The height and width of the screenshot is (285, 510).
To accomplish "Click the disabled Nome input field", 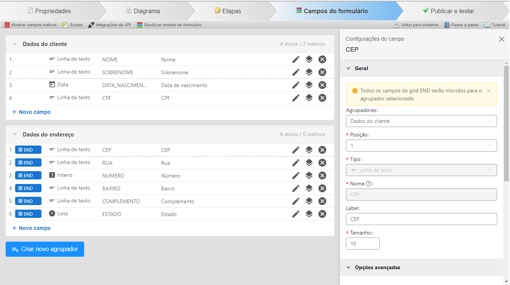I will pyautogui.click(x=421, y=195).
